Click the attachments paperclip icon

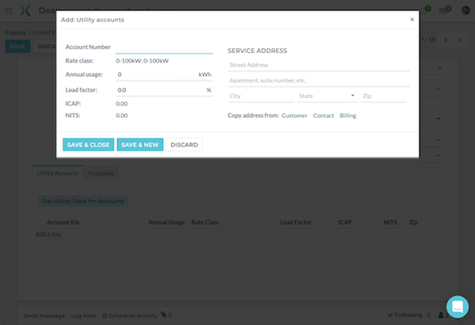pyautogui.click(x=164, y=315)
